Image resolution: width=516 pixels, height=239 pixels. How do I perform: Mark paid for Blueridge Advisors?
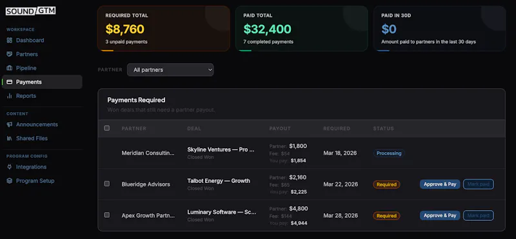479,184
